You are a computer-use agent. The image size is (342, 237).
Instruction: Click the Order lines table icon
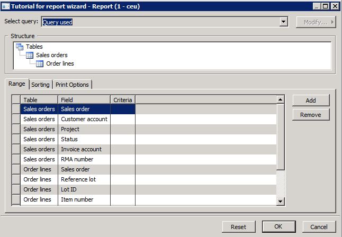click(x=40, y=63)
